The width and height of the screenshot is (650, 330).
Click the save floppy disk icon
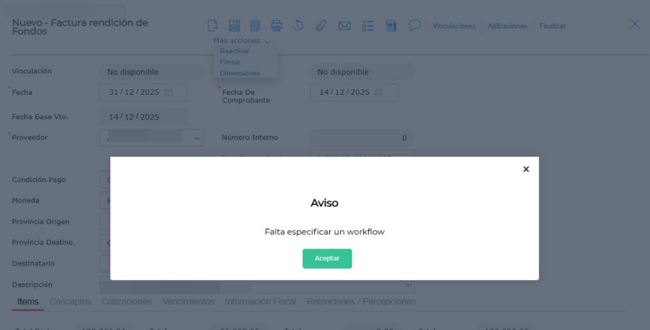click(x=234, y=26)
